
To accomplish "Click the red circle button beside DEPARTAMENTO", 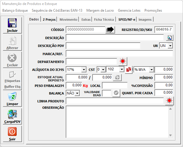I will pos(123,61).
